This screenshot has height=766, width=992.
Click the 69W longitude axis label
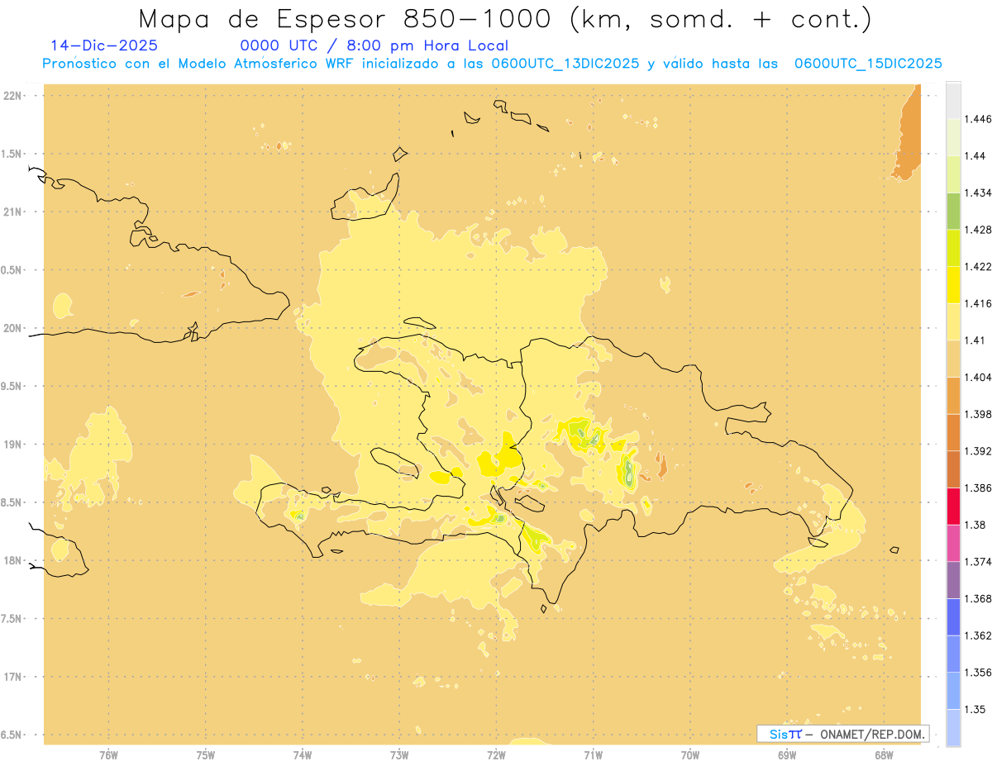(787, 754)
